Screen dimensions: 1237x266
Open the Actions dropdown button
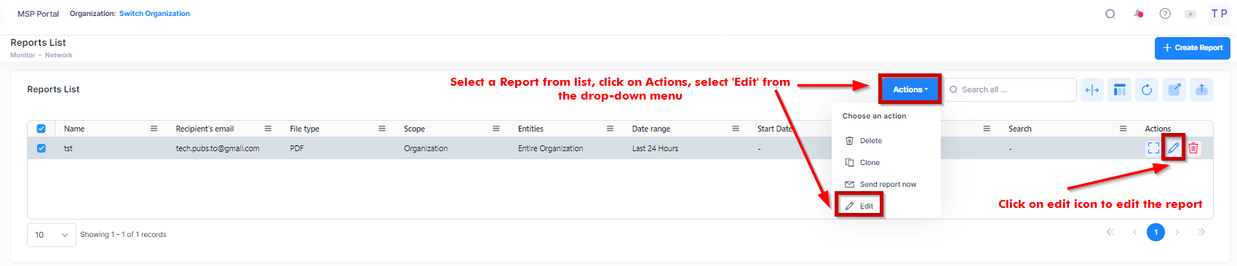(x=910, y=89)
